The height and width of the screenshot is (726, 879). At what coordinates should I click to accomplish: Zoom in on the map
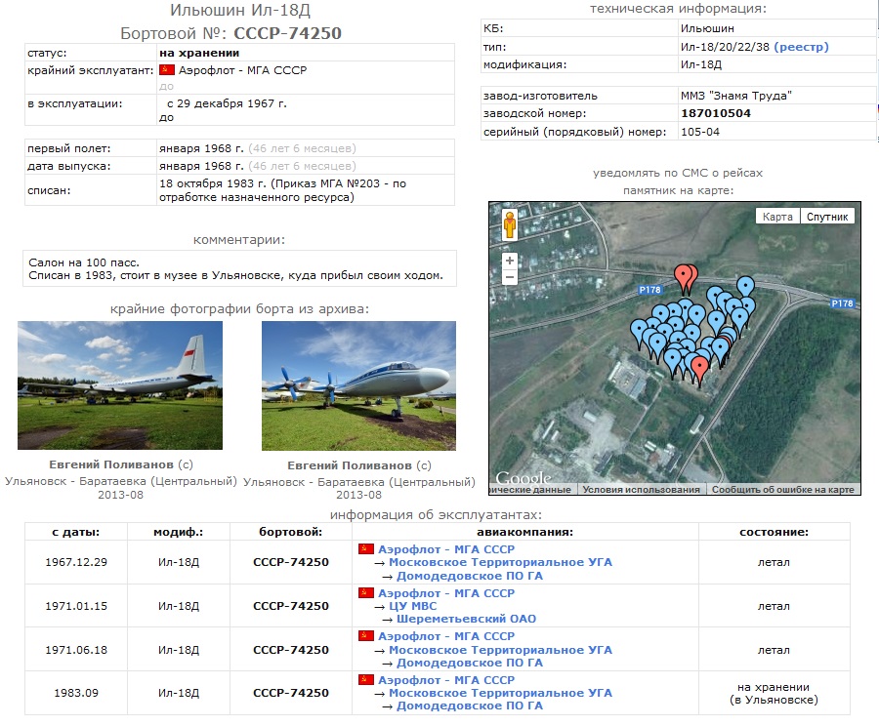510,261
